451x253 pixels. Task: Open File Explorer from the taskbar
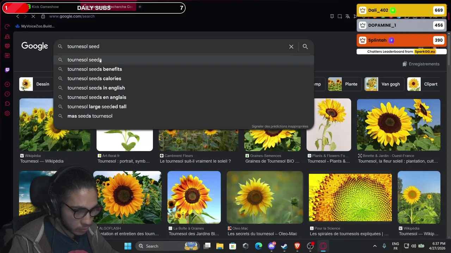[x=220, y=246]
